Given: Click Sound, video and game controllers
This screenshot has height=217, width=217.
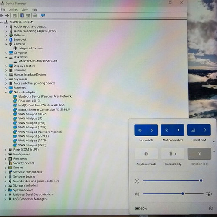Looking at the screenshot, I should click(36, 181).
